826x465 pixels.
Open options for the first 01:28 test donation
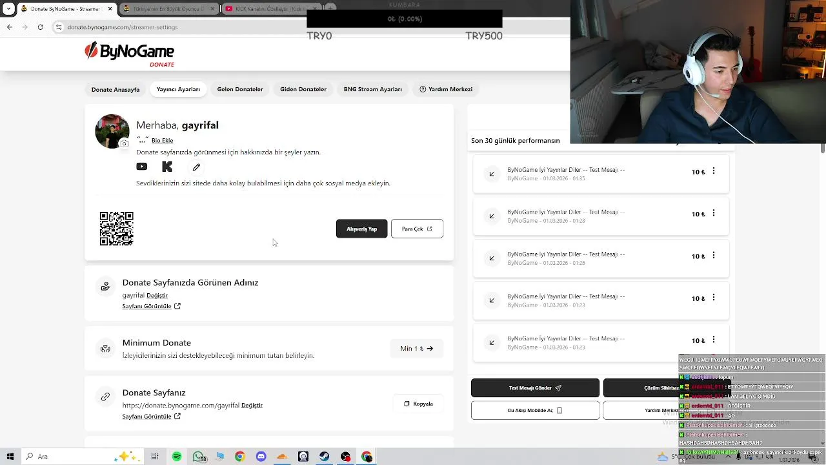tap(713, 213)
